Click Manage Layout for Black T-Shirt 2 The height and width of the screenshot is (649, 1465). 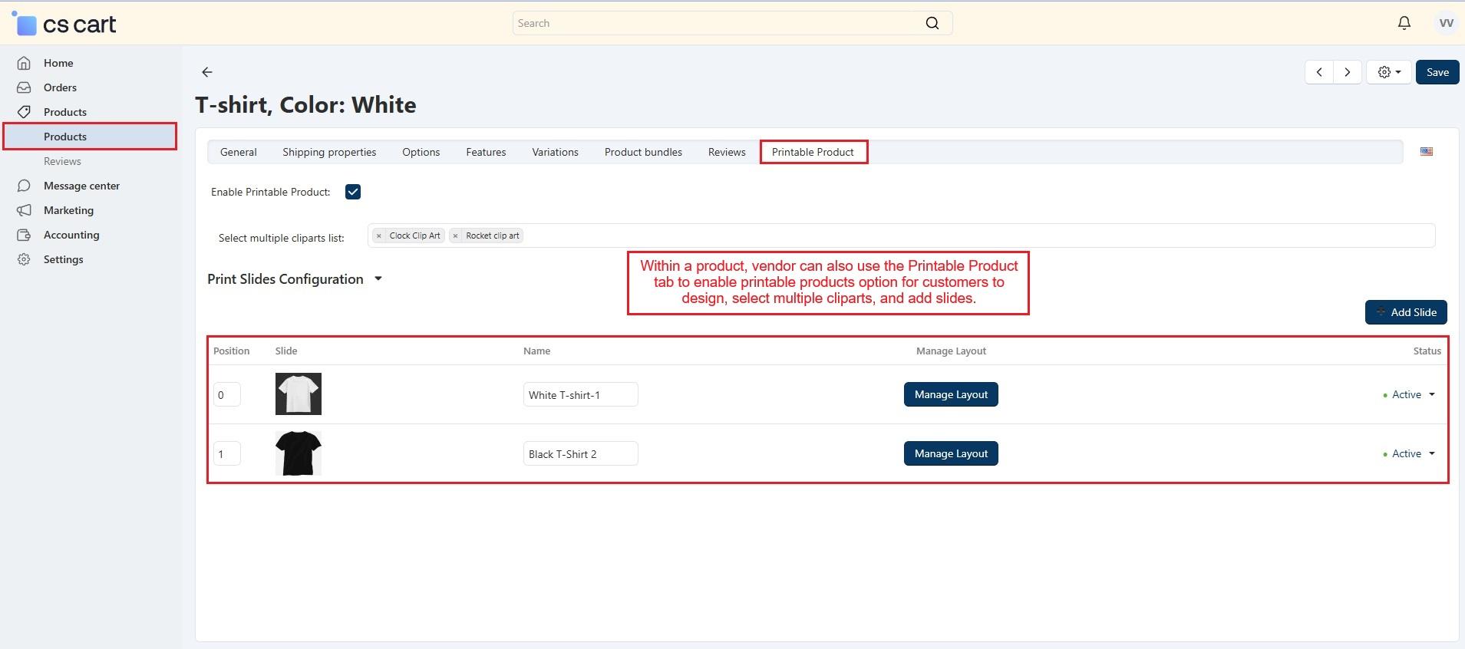(950, 453)
